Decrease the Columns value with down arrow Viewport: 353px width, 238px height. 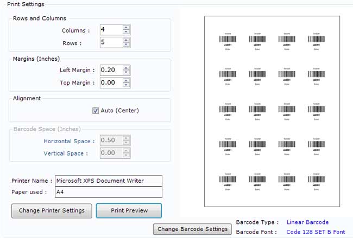[126, 31]
